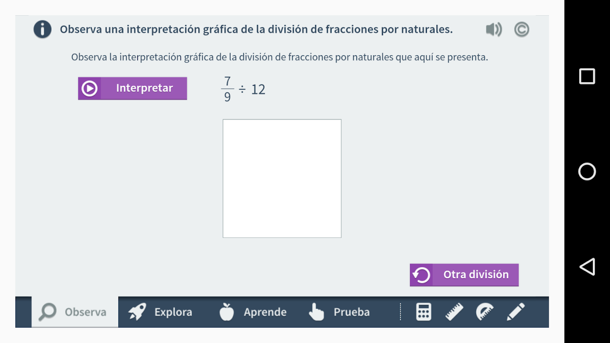Open the copyright icon

click(521, 30)
